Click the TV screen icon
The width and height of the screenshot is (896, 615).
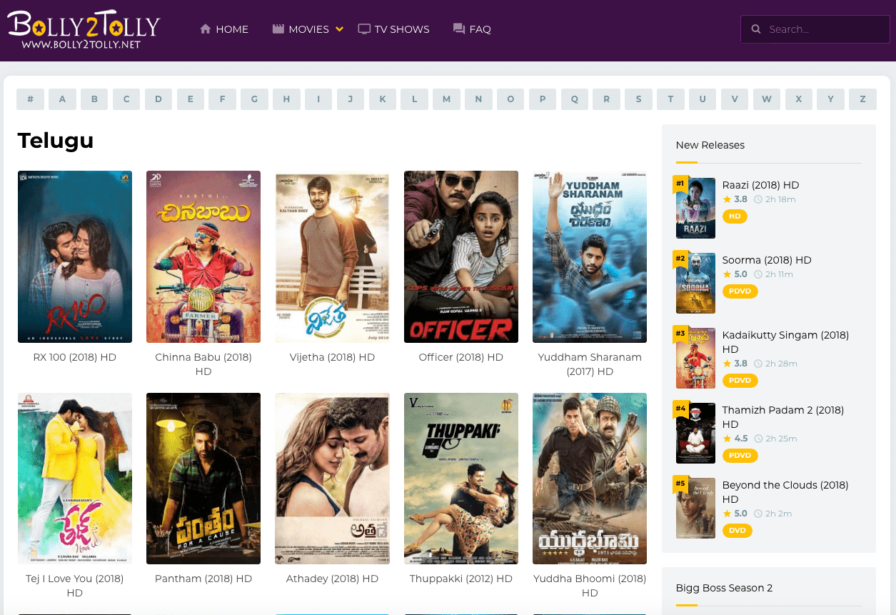click(x=364, y=29)
